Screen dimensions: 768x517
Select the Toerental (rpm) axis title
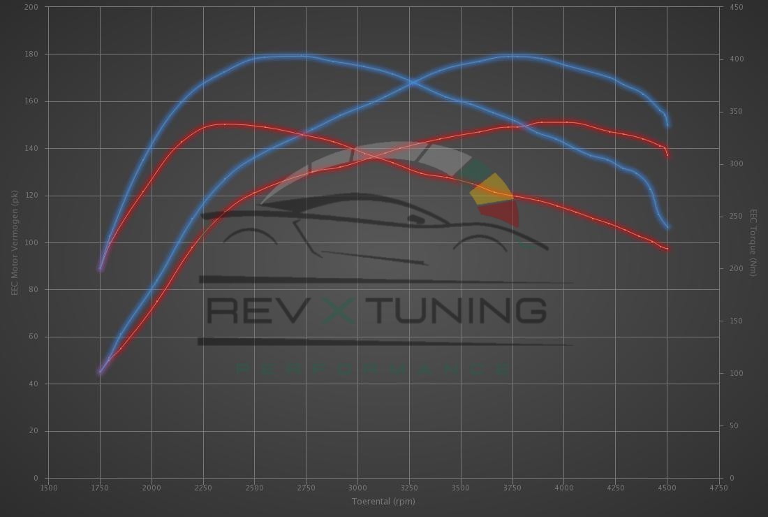383,501
